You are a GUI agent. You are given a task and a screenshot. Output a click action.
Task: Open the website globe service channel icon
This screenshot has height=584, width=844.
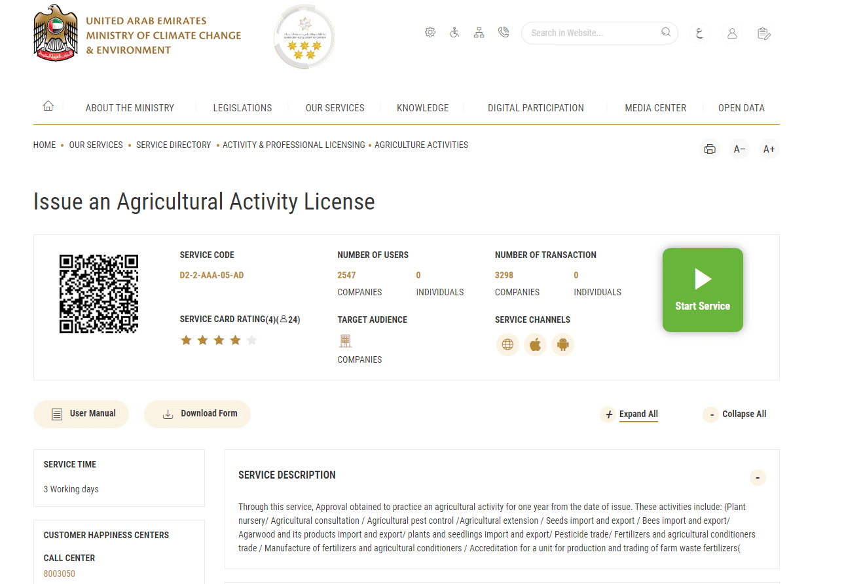pos(507,344)
